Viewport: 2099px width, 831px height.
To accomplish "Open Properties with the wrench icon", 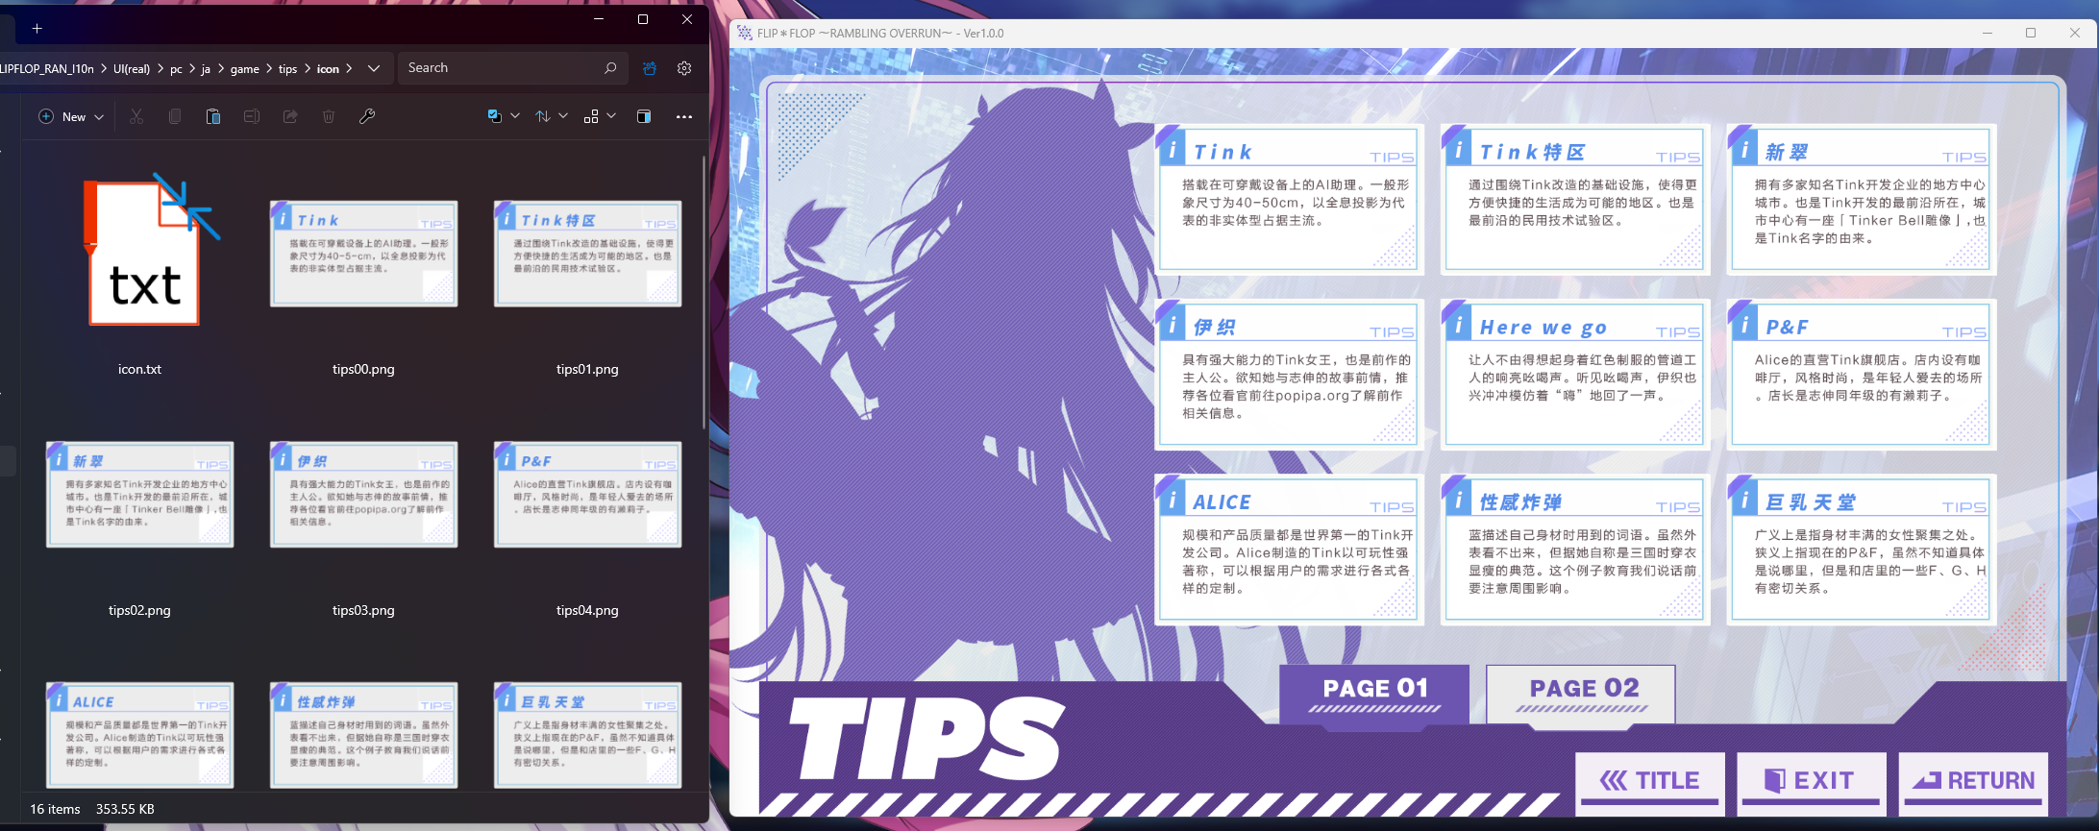I will pyautogui.click(x=366, y=116).
